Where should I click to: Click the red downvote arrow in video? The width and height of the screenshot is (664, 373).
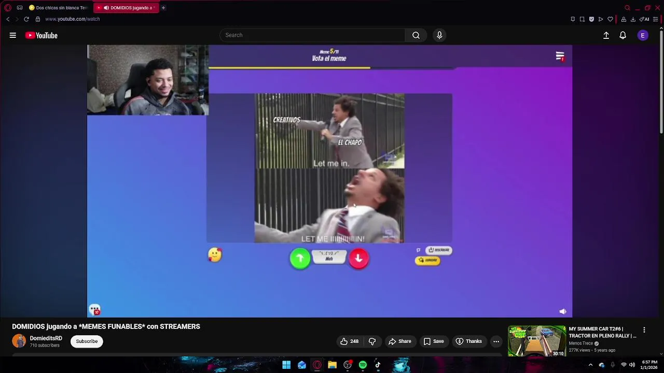tap(358, 258)
